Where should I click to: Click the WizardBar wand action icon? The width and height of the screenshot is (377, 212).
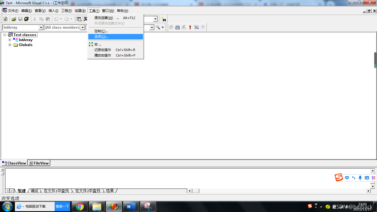point(158,27)
